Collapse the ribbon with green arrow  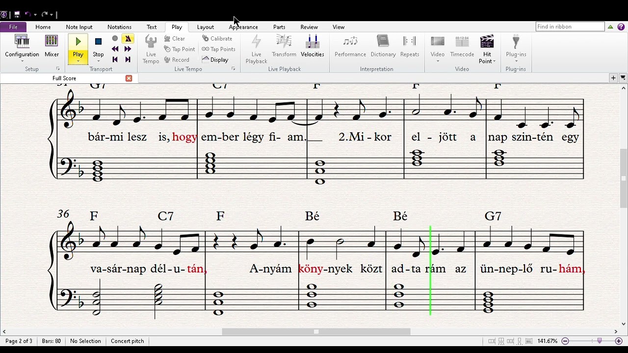click(610, 27)
